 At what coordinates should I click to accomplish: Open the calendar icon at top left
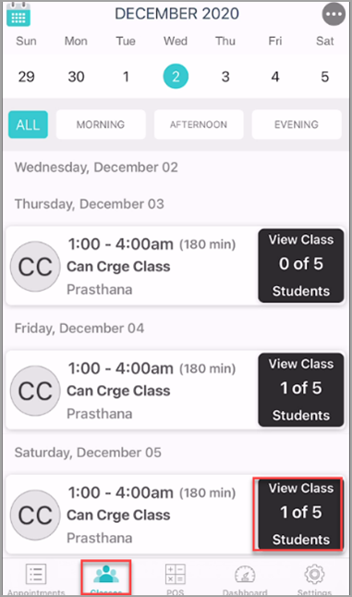18,14
